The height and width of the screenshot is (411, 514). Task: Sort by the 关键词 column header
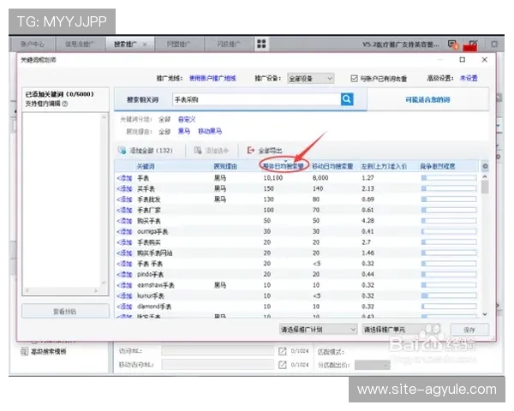coord(146,166)
